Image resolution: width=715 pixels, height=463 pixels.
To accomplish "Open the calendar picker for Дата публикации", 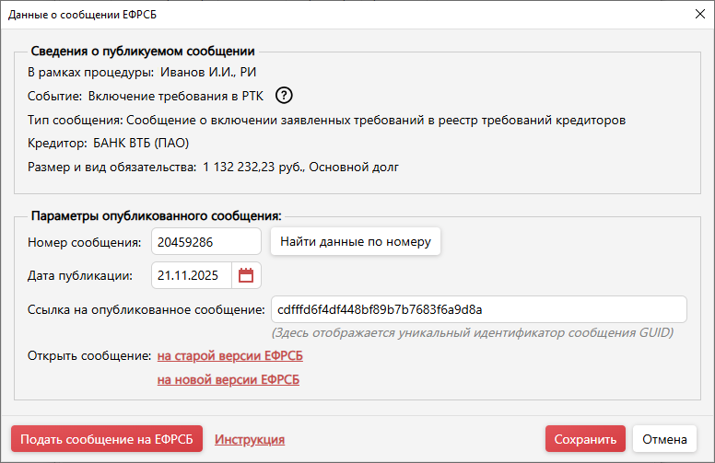I will [246, 274].
